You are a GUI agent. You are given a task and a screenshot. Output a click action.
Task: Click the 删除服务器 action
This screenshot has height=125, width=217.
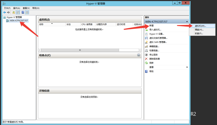coord(154,59)
